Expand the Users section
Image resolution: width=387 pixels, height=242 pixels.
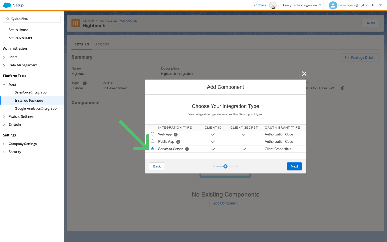pos(4,57)
